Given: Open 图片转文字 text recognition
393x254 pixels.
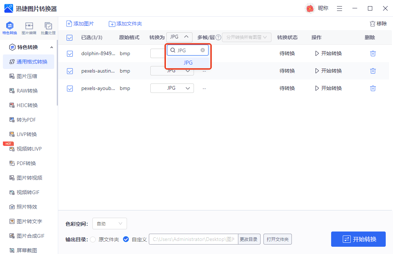Looking at the screenshot, I should (27, 221).
